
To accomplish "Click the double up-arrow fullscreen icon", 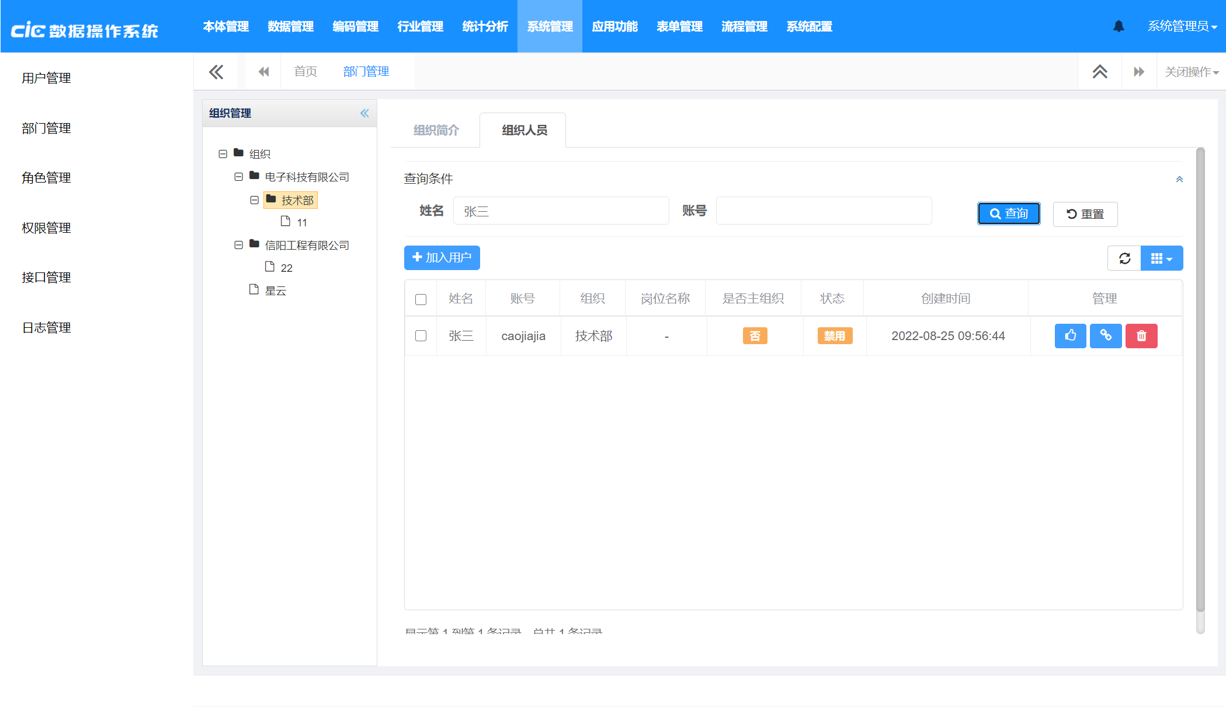I will click(1100, 72).
